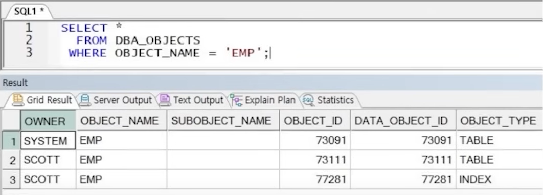The image size is (543, 195).
Task: Switch to the Grid Result tab
Action: pyautogui.click(x=42, y=100)
